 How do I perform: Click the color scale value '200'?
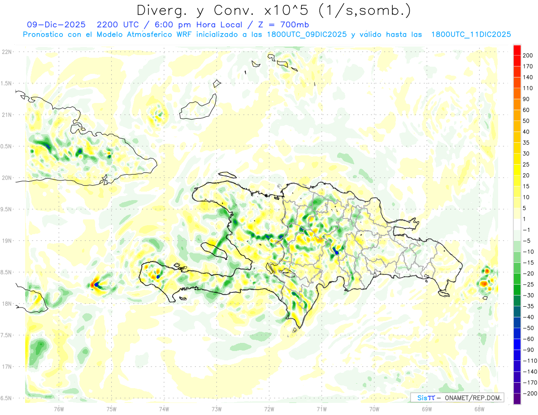pyautogui.click(x=528, y=55)
